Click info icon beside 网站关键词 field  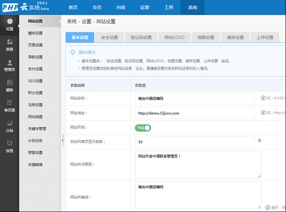click(x=268, y=207)
